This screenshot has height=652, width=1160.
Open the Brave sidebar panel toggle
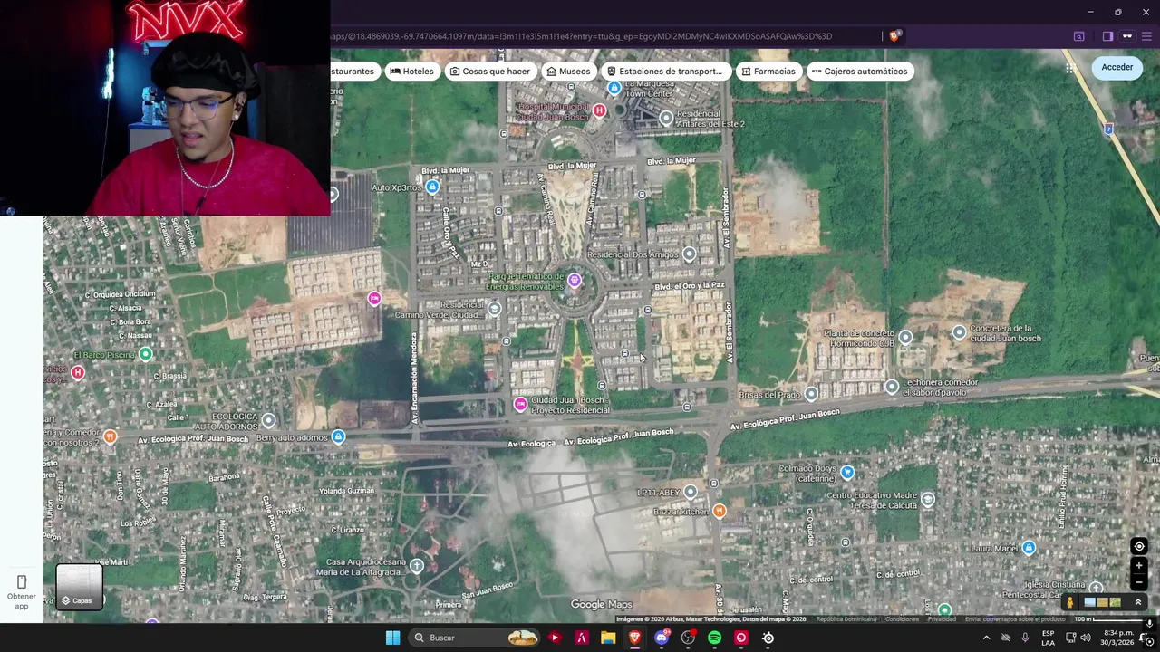(1107, 36)
